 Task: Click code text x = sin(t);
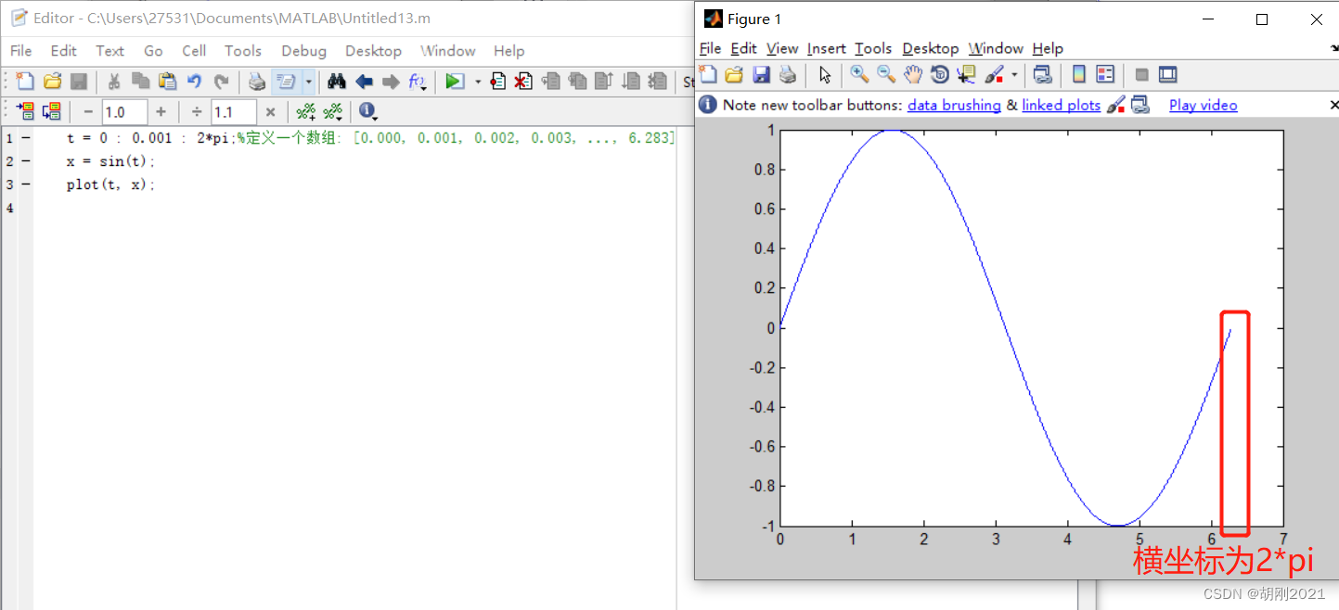click(111, 161)
